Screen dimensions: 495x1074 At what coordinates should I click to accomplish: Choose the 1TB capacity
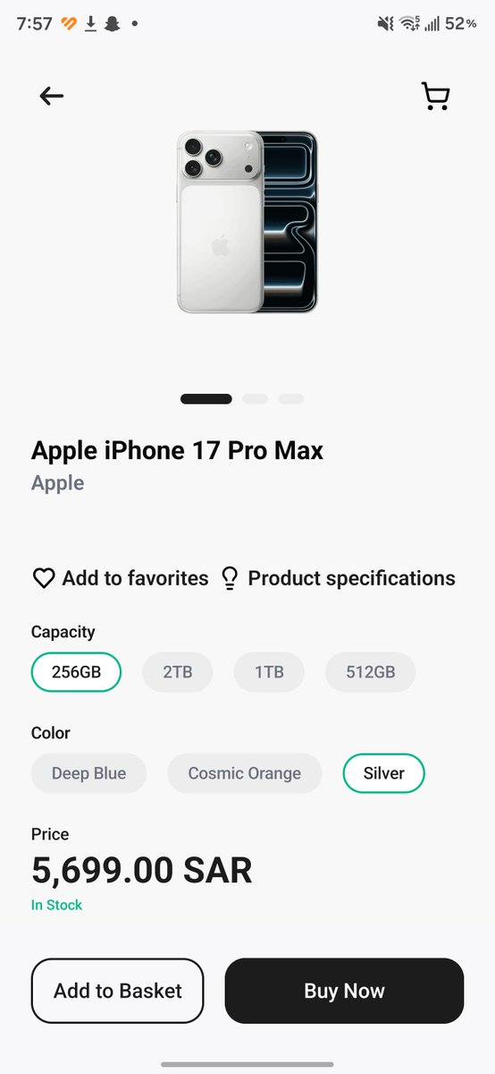pyautogui.click(x=269, y=672)
